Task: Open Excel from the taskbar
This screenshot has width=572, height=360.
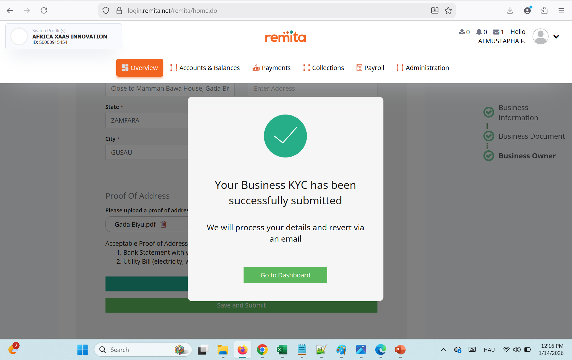Action: [282, 350]
